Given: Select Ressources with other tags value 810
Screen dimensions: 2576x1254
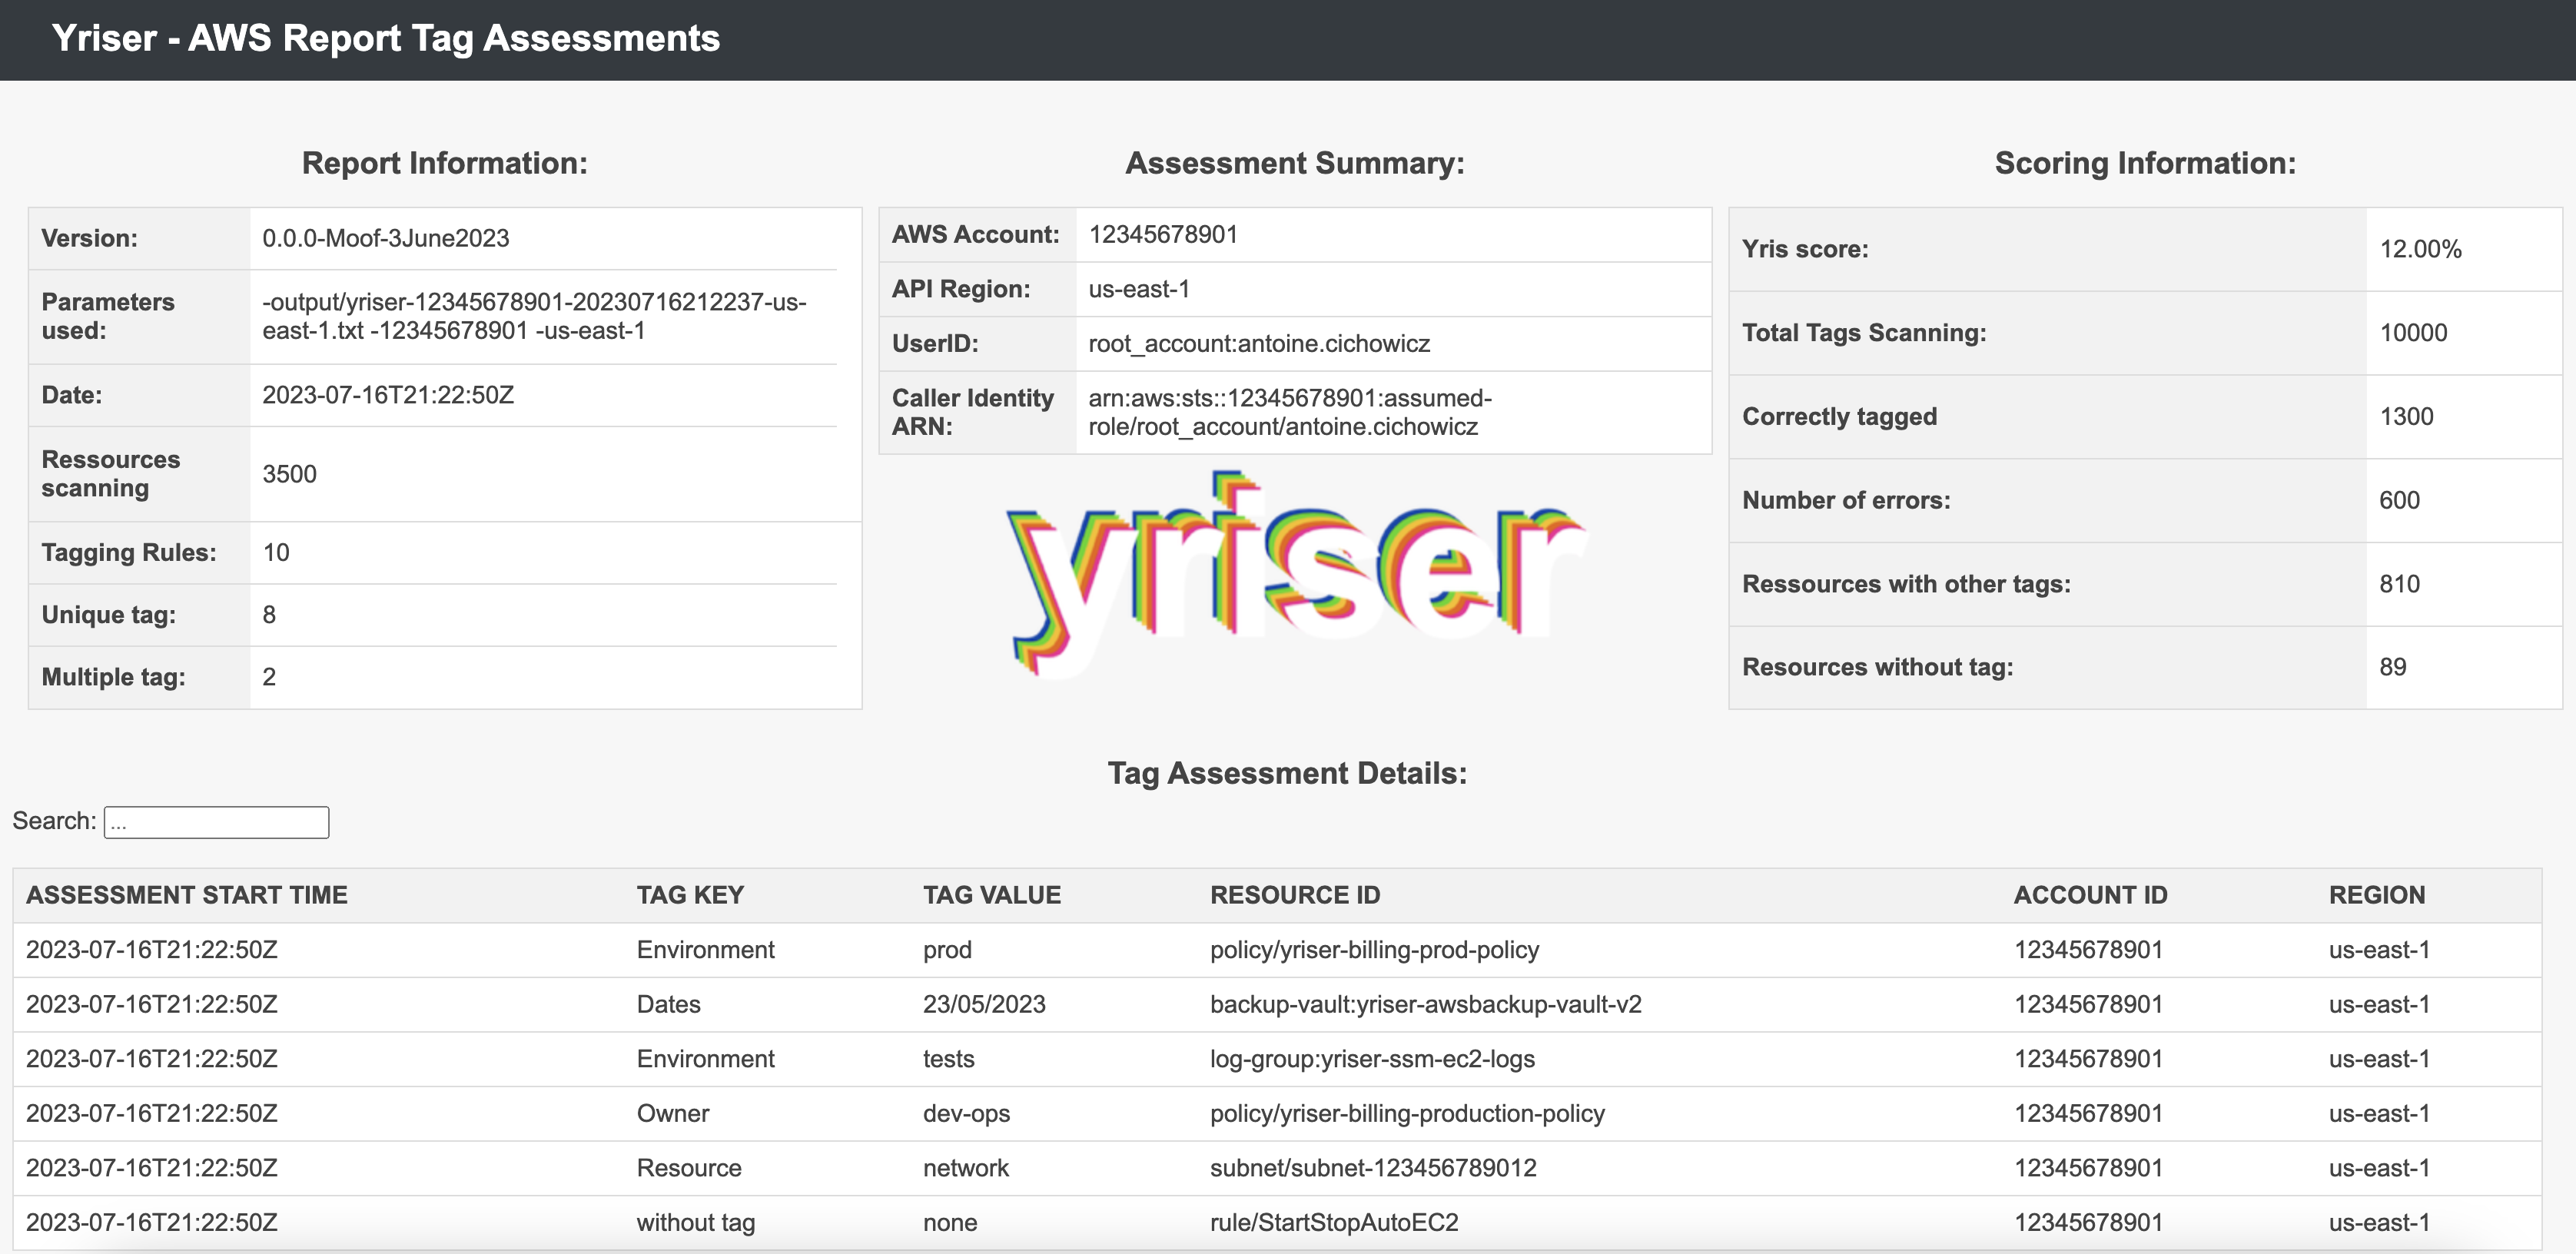Looking at the screenshot, I should pyautogui.click(x=2399, y=584).
